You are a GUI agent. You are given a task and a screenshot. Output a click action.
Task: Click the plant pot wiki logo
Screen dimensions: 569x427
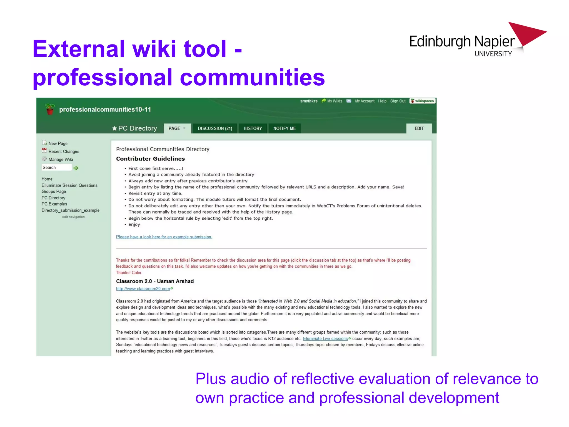[x=50, y=109]
